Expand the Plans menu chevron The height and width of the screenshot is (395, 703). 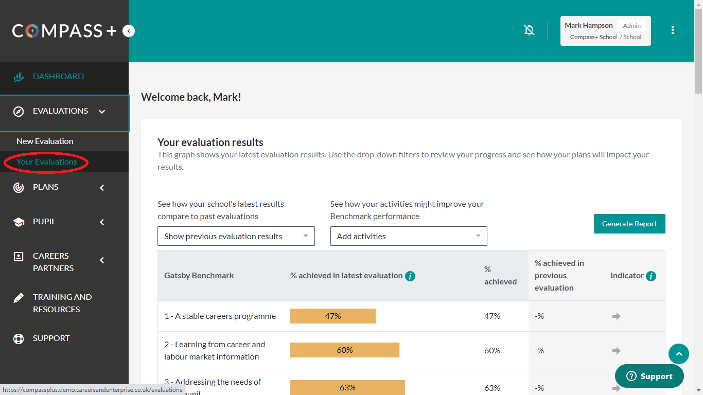(102, 188)
